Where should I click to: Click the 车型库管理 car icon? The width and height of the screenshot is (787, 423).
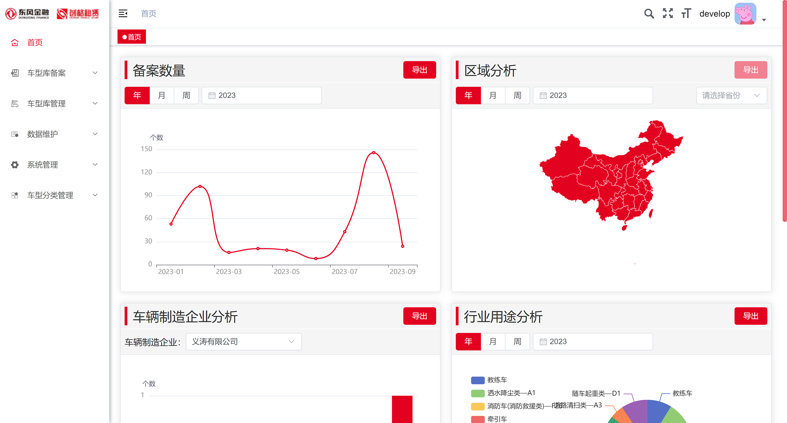point(15,103)
